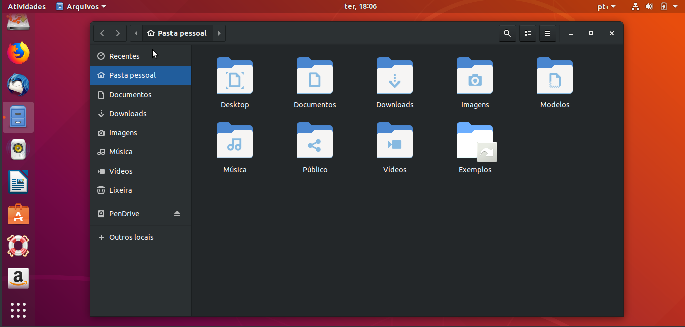Open the Exemplos shortcut folder
Screen dimensions: 685x327
point(474,147)
